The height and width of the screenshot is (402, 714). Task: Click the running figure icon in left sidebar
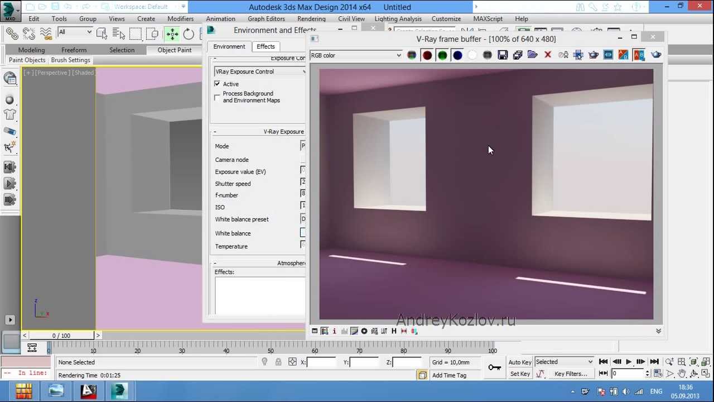pyautogui.click(x=9, y=147)
